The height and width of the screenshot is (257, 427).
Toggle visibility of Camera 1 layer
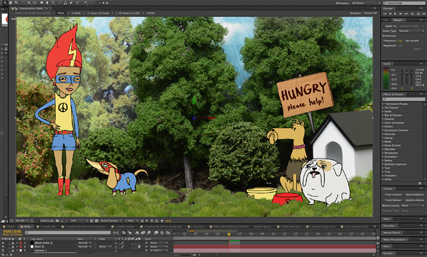pos(3,250)
